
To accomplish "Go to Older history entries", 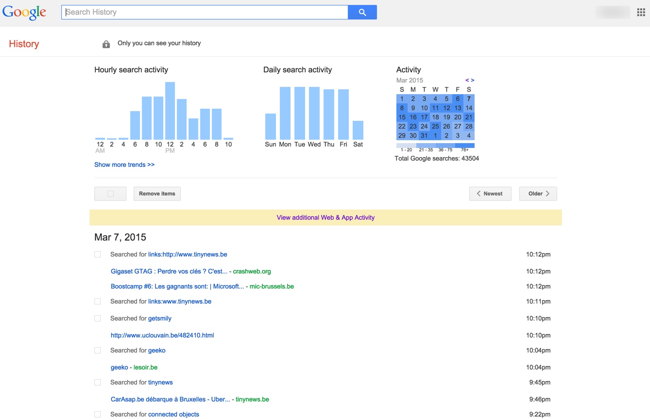I will pos(538,194).
